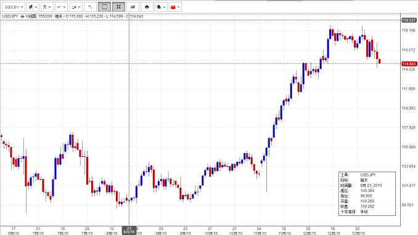Toggle the fullscreen expand button

pos(118,7)
